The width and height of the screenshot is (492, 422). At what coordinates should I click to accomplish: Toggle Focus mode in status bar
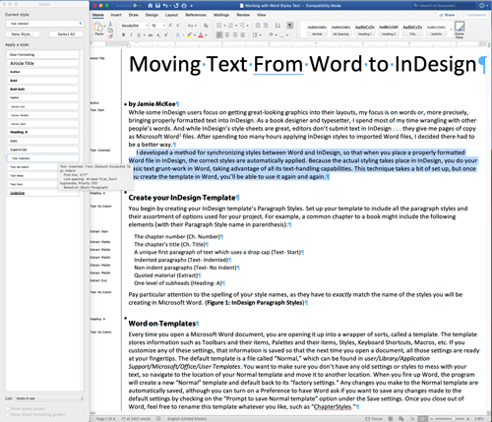(374, 419)
